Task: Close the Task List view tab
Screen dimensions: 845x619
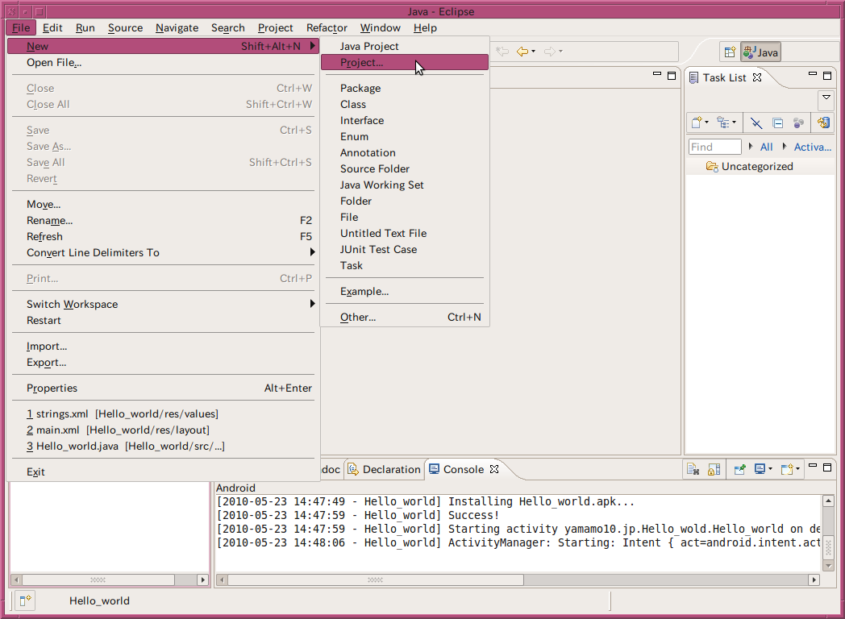Action: click(x=757, y=77)
